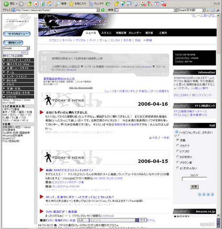Expand the 交通・天気 sidebar section

coord(18,89)
